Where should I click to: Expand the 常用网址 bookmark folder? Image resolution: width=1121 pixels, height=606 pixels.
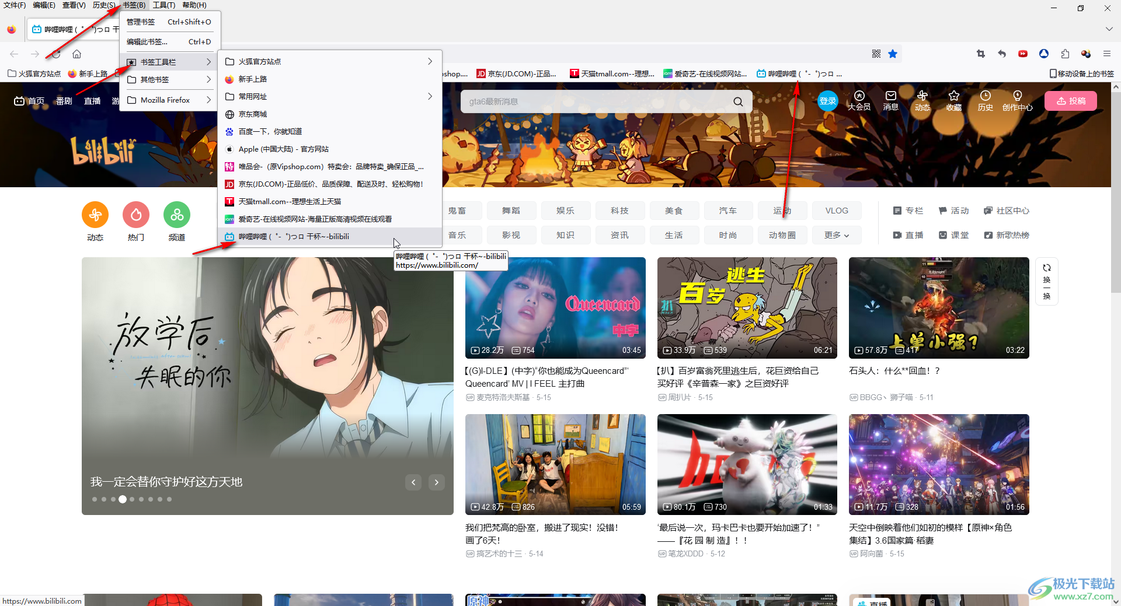(329, 96)
